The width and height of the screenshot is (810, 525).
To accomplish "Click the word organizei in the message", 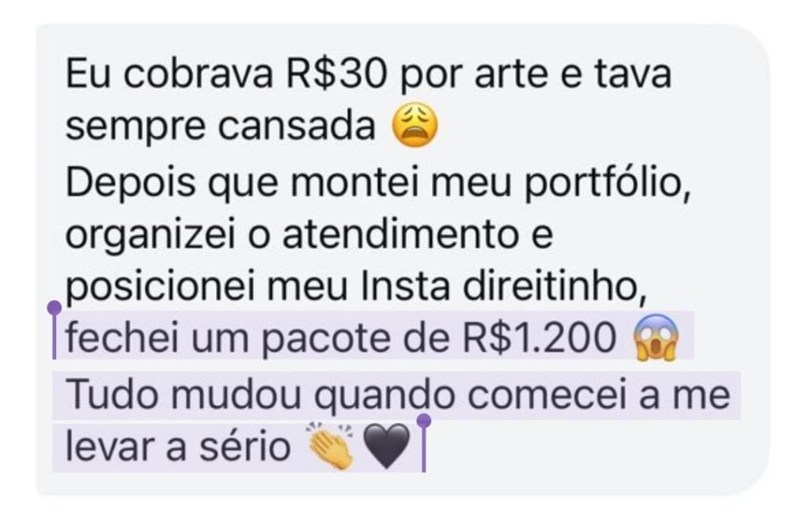I will coord(151,236).
